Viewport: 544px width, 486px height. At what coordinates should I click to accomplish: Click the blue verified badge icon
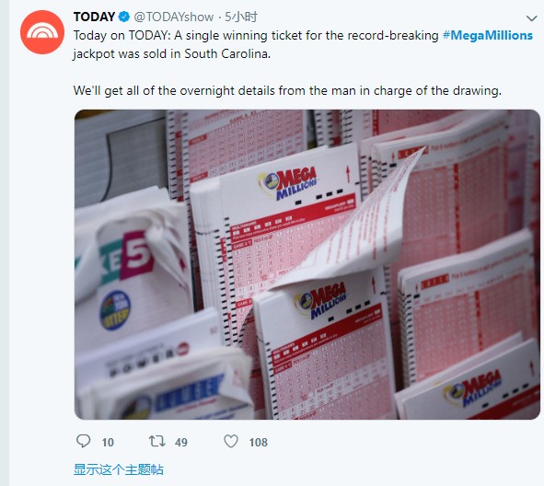coord(124,17)
